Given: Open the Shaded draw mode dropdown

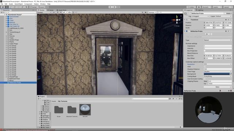Looking at the screenshot, I should [44, 12].
